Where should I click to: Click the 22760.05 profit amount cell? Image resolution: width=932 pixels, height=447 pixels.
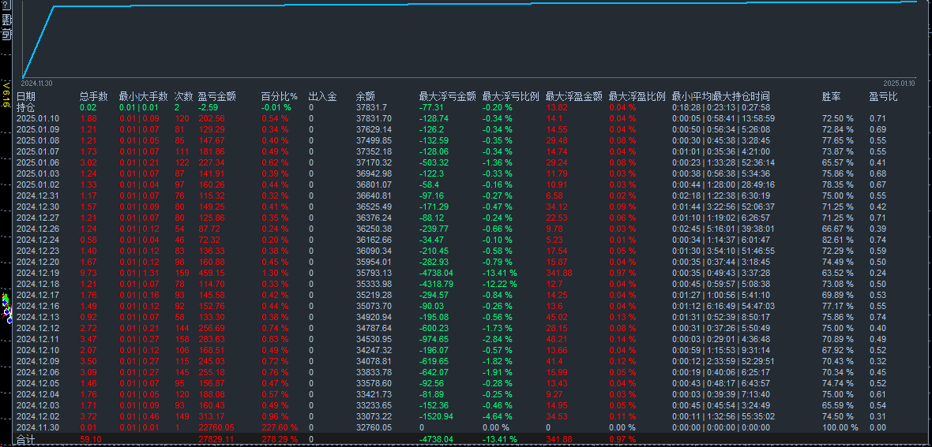(216, 427)
